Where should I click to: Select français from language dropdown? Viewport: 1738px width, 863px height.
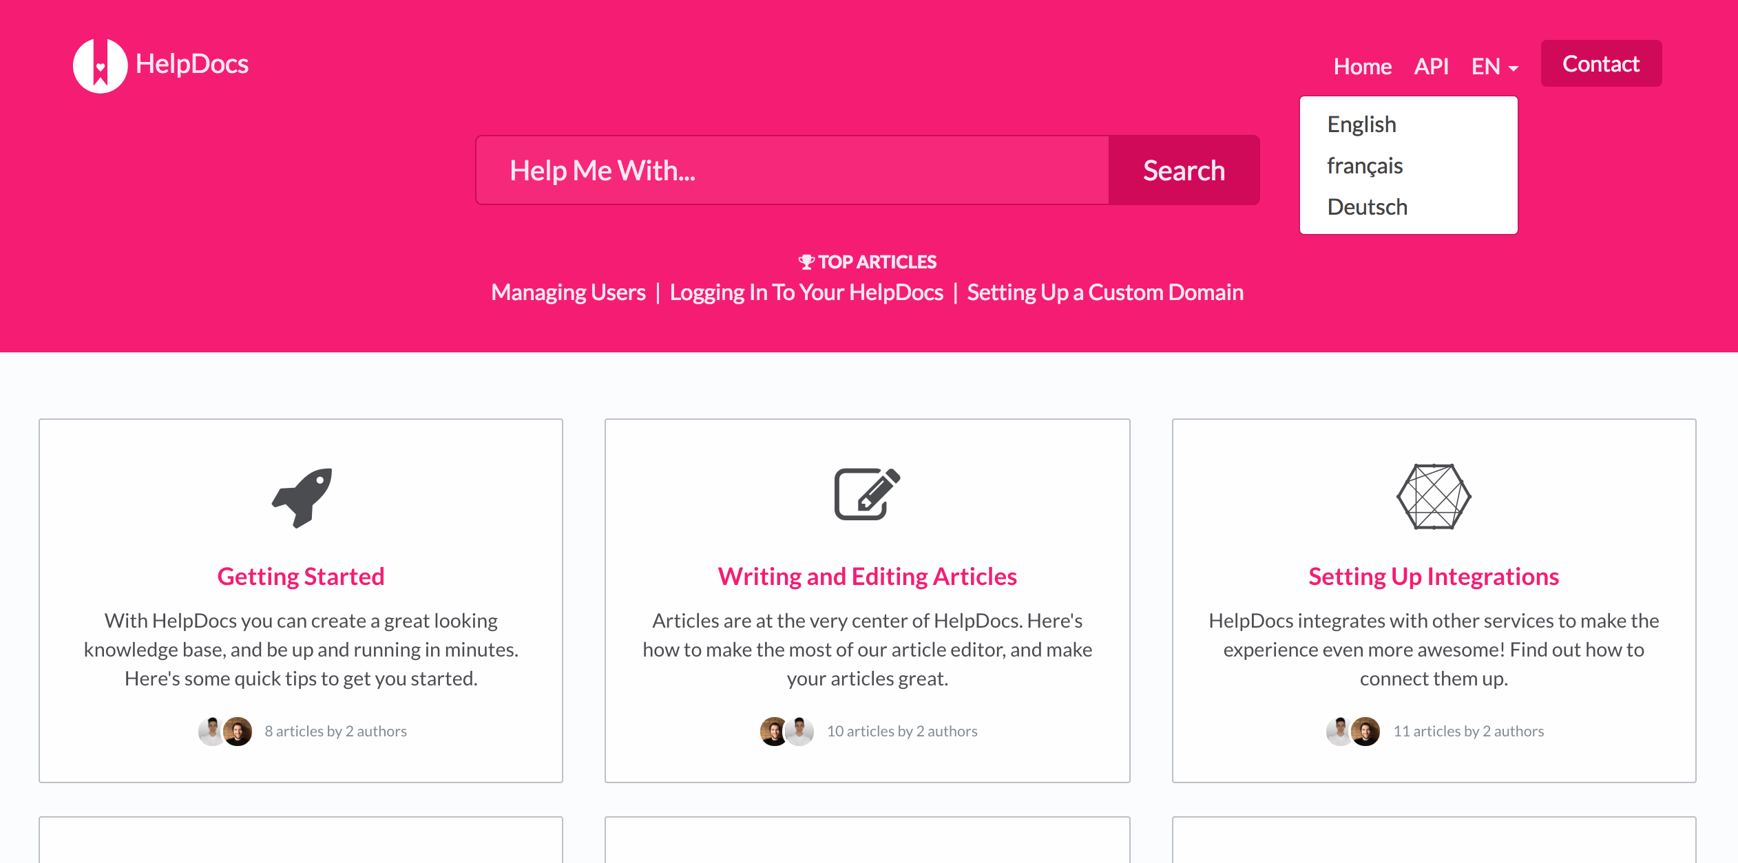point(1365,165)
